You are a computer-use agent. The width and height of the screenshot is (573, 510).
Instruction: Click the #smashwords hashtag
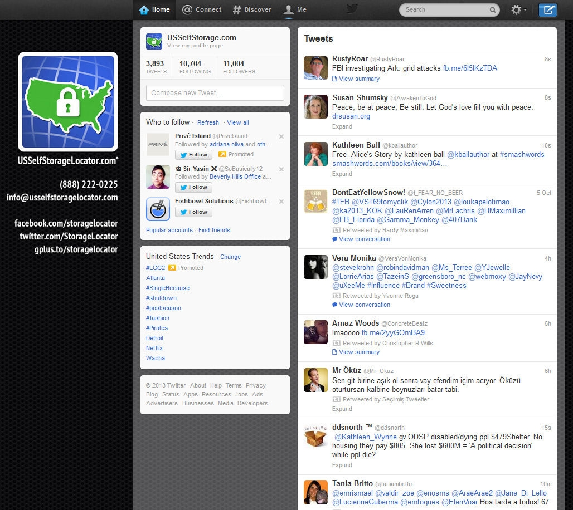(x=522, y=154)
